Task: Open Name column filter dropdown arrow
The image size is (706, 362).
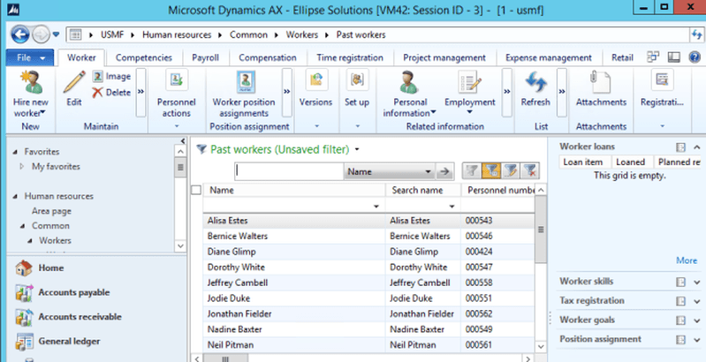Action: (376, 207)
